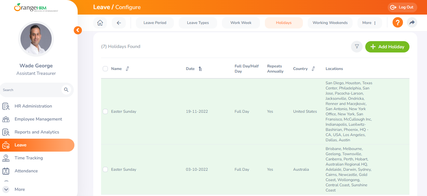Select the United States Easter Sunday row checkbox
The image size is (427, 196).
click(105, 111)
